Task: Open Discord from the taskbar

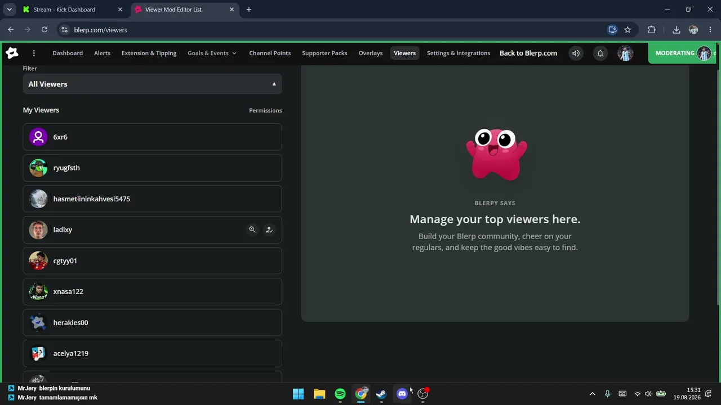Action: coord(402,394)
